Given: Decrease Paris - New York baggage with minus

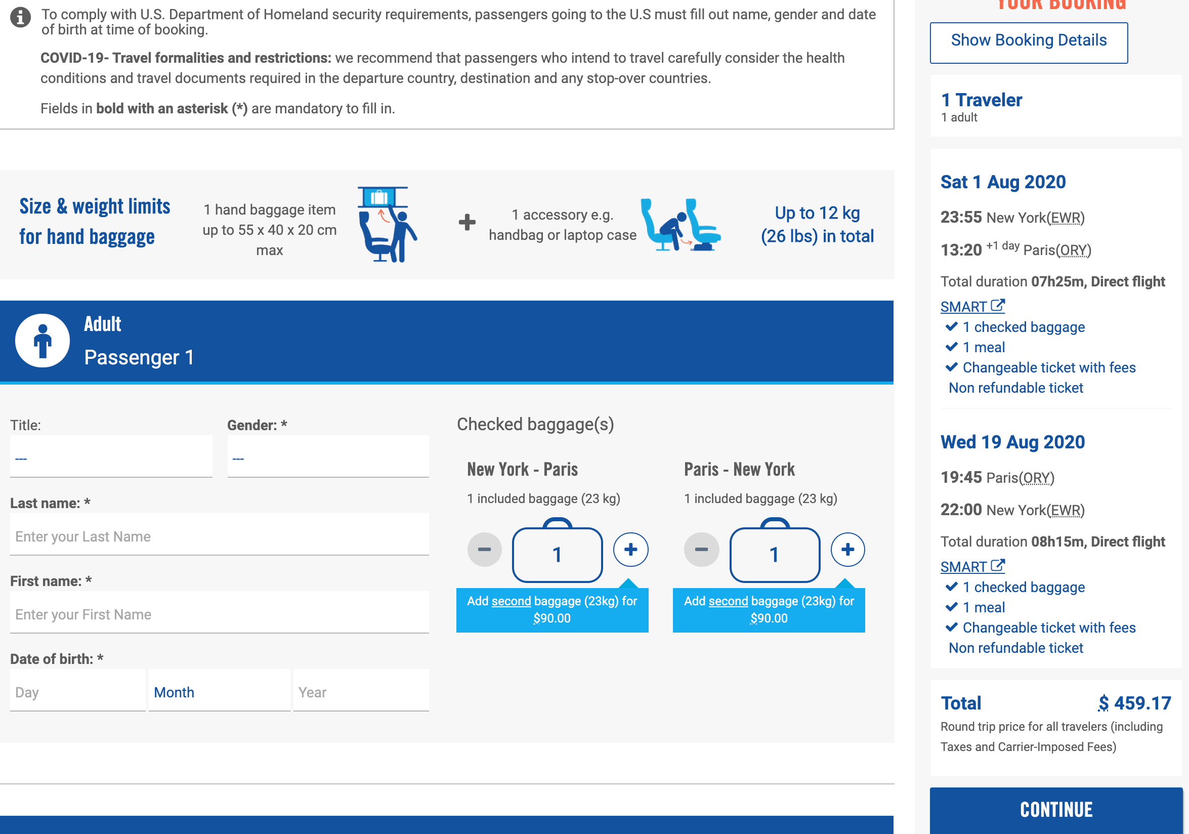Looking at the screenshot, I should click(x=701, y=550).
